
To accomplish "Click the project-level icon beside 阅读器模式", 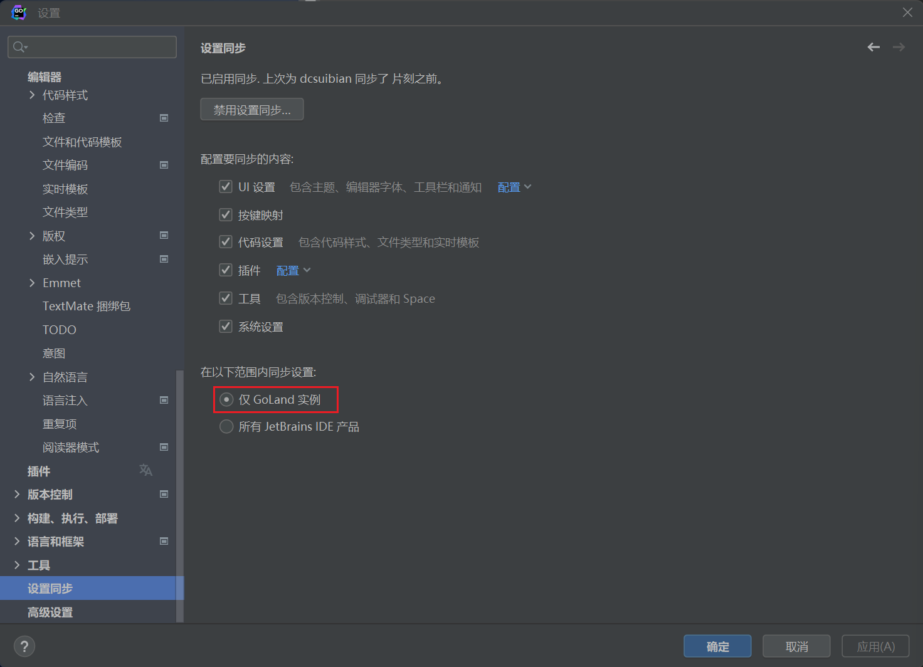I will coord(164,447).
